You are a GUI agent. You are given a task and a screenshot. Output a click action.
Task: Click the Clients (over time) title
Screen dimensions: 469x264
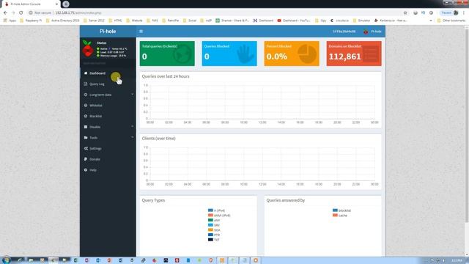158,139
